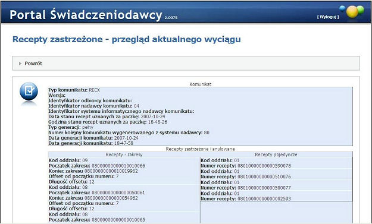The image size is (372, 224).
Task: Click the page heading Recepty zastrzeżone
Action: click(x=126, y=39)
